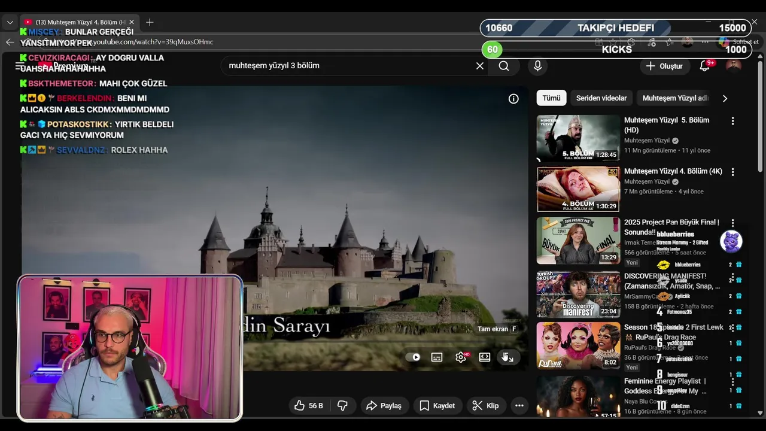Open options for Muhteşem Yüzyıl 5. Bölüm
Screen dimensions: 766x431
732,121
